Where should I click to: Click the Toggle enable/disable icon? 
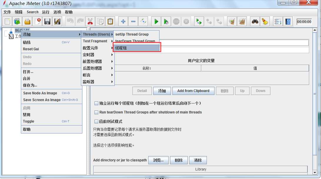point(143,21)
